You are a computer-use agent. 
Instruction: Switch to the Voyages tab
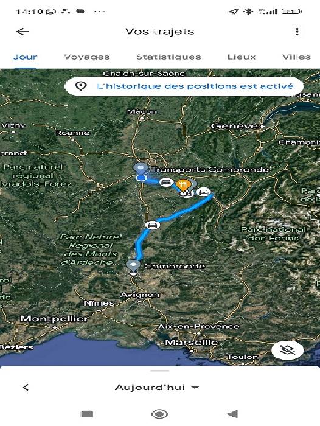pyautogui.click(x=87, y=57)
